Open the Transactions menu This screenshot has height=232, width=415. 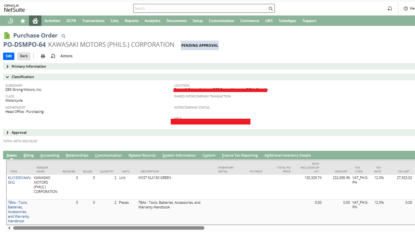pos(93,21)
